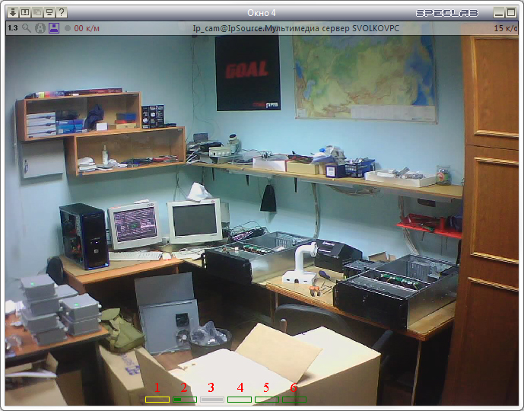Toggle the purple operator icon
The height and width of the screenshot is (411, 524).
click(x=54, y=28)
